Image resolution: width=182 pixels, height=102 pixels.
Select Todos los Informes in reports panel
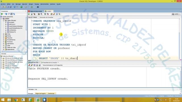[8, 56]
